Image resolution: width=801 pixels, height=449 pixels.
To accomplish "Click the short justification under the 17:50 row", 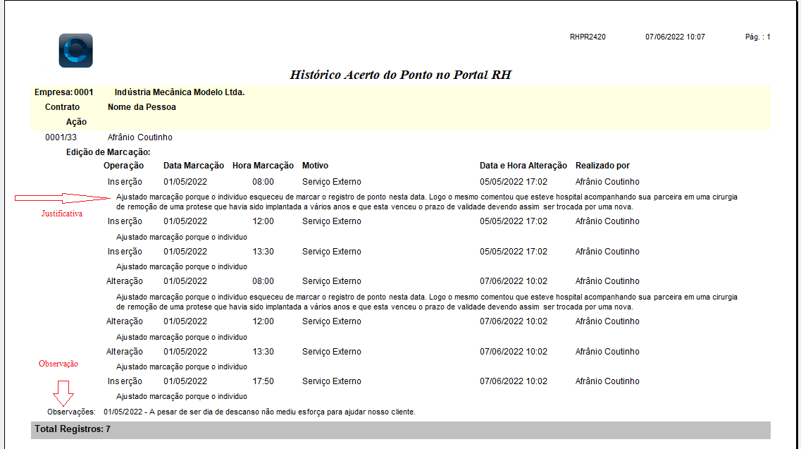I will (182, 397).
